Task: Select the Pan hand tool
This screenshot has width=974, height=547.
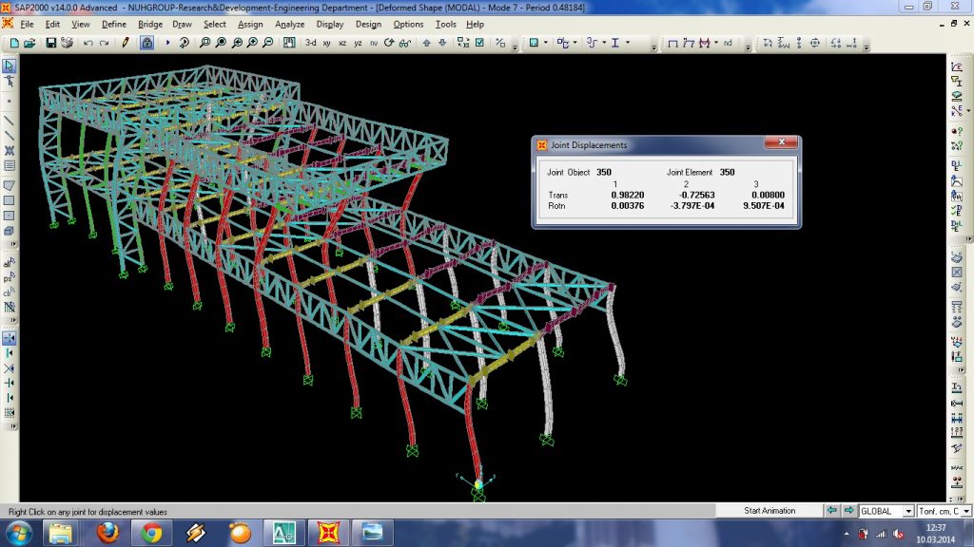Action: [x=289, y=43]
